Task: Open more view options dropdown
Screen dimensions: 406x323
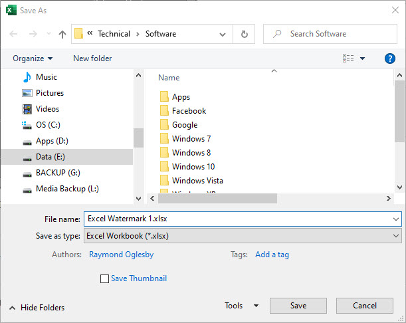Action: pos(363,58)
